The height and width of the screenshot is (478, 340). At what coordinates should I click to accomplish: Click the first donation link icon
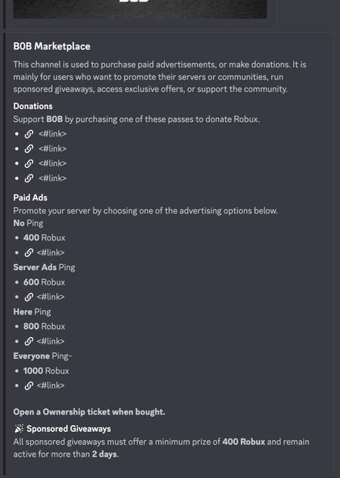click(x=29, y=134)
